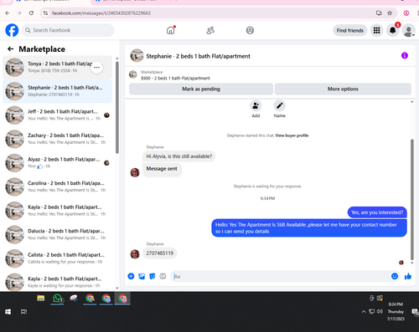The width and height of the screenshot is (419, 332).
Task: Click the browser back button
Action: (x=8, y=13)
